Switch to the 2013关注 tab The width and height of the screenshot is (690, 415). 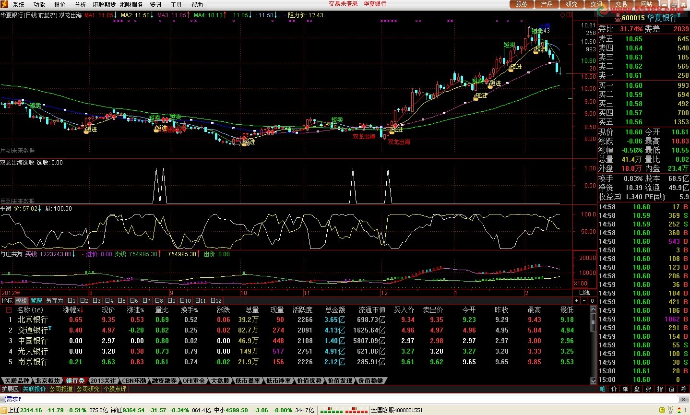coord(103,381)
